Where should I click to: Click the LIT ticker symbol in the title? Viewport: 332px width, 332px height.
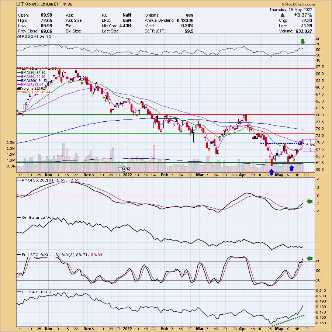(x=20, y=4)
